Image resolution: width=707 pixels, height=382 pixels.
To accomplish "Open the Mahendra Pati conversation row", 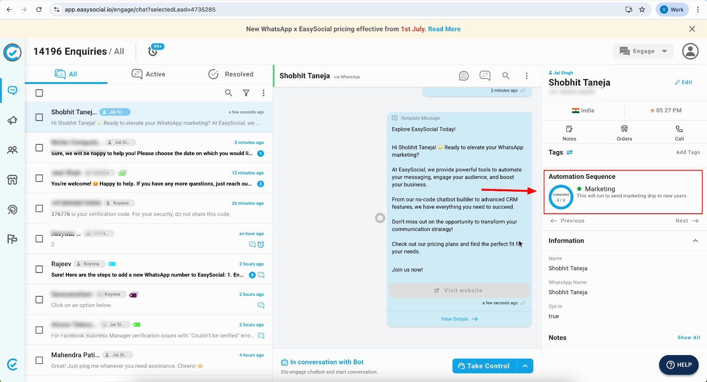I will (149, 360).
